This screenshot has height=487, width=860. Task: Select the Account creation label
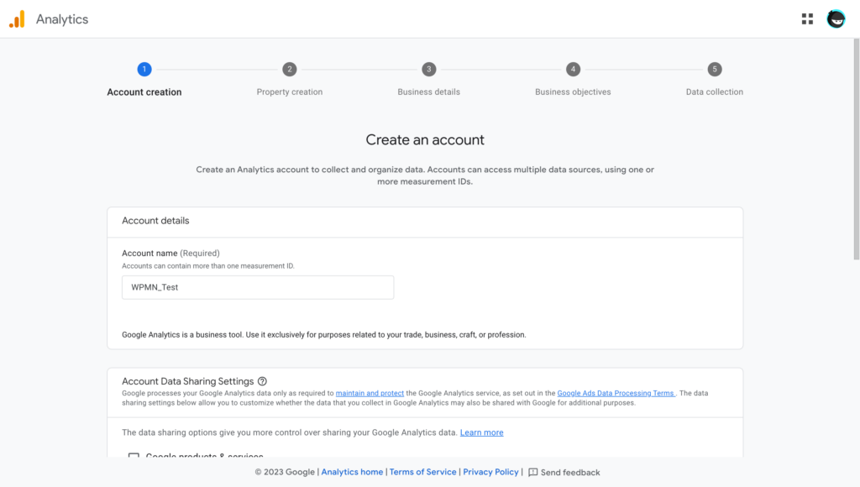click(144, 92)
